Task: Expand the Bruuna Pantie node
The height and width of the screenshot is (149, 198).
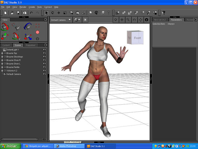Action: 2,67
